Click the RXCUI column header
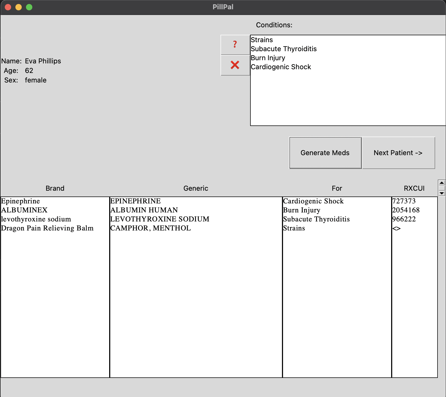The image size is (446, 397). [x=414, y=188]
